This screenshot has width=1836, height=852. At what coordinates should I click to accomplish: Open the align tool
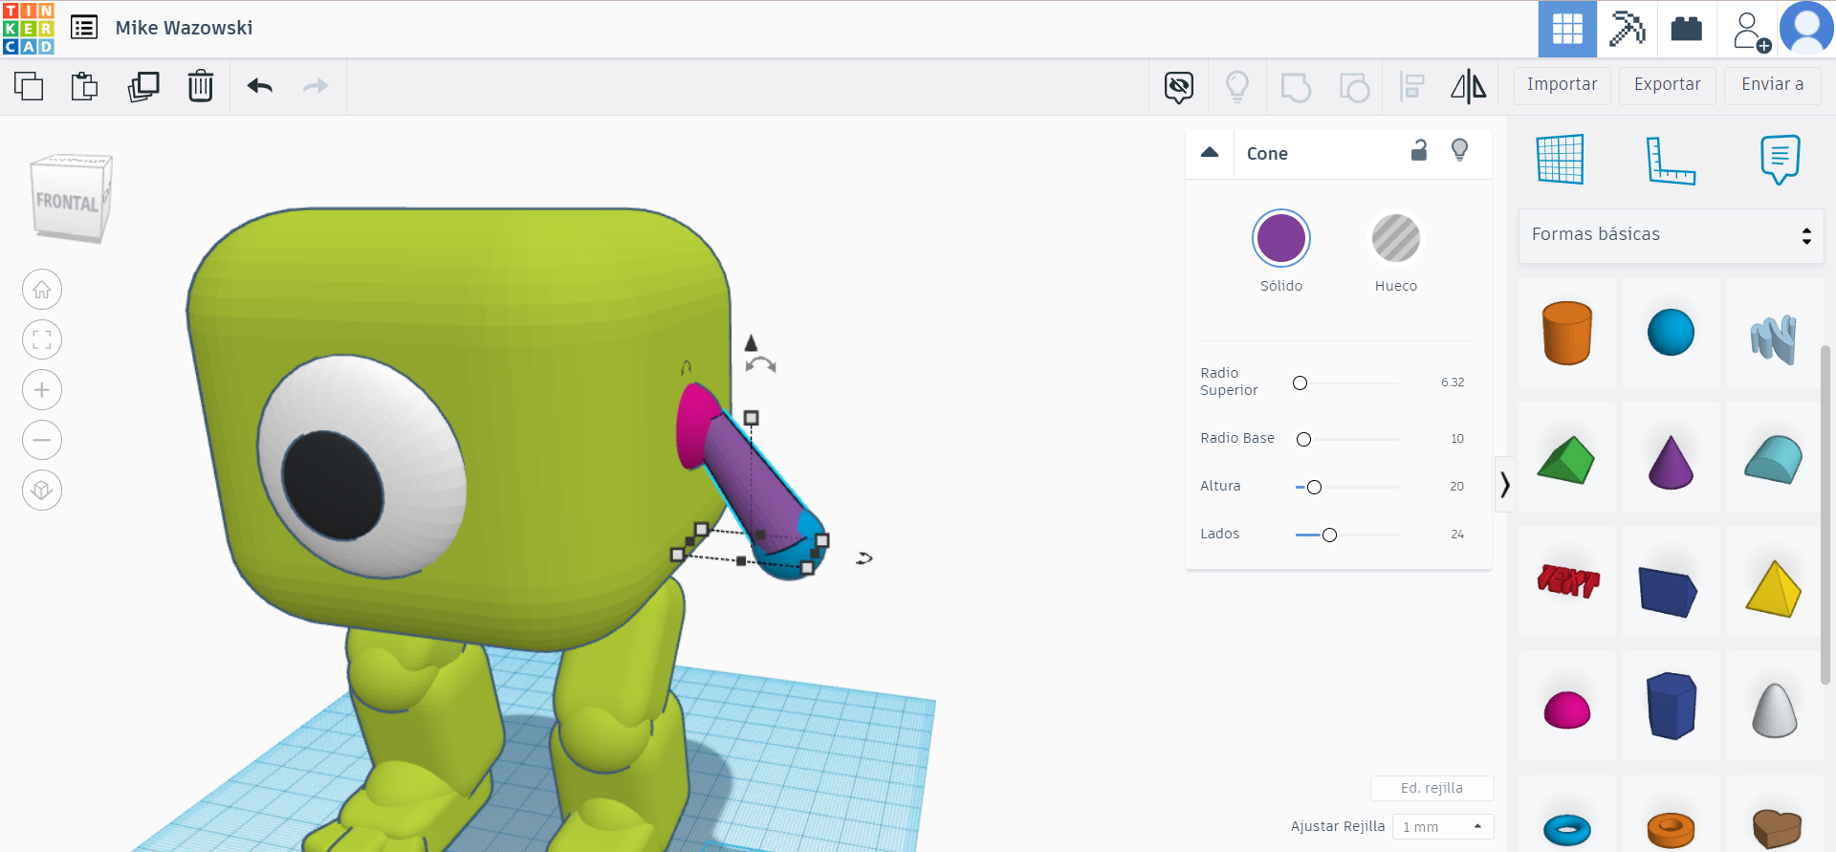tap(1412, 87)
